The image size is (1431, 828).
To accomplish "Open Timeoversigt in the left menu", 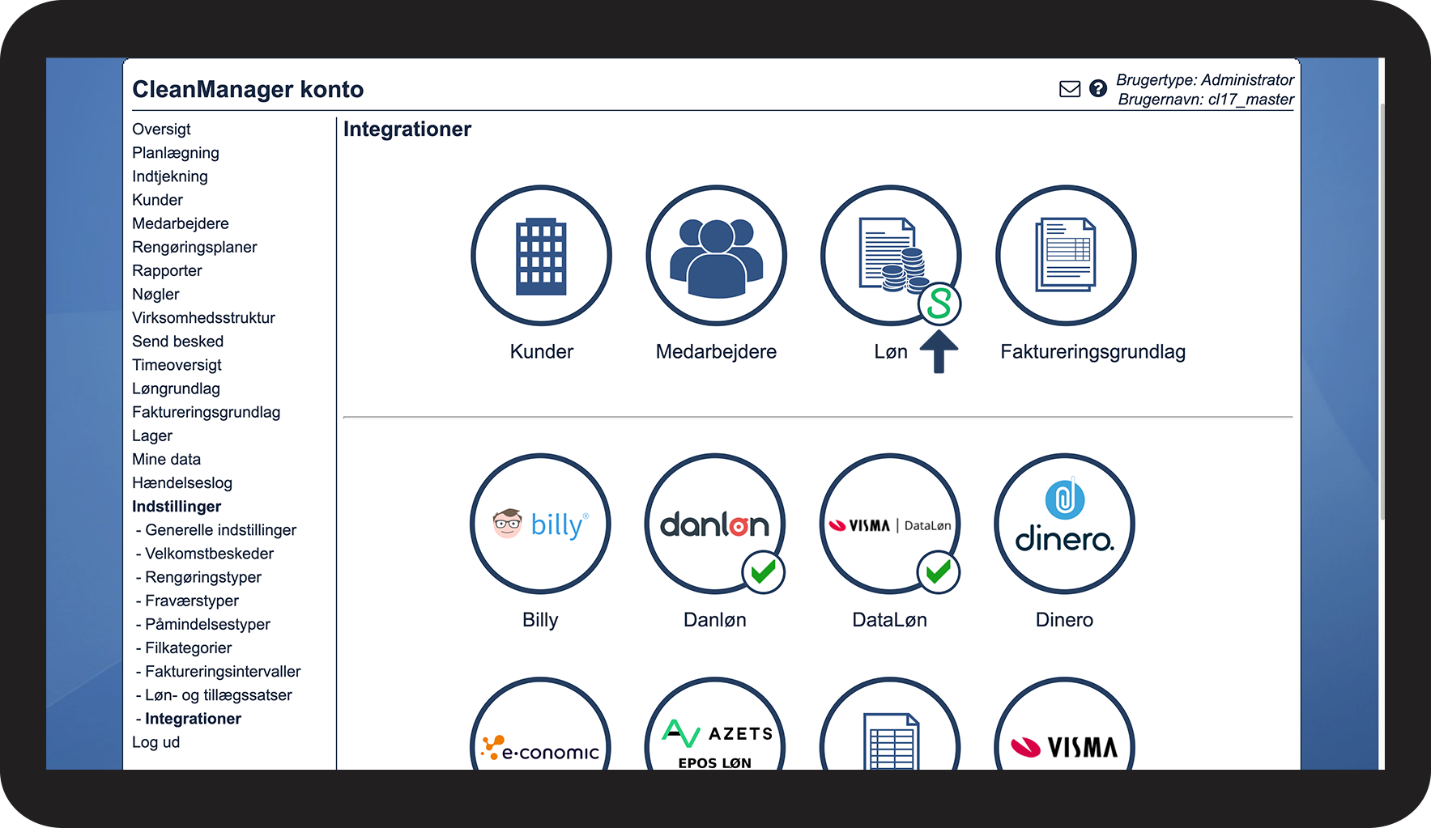I will coord(177,365).
